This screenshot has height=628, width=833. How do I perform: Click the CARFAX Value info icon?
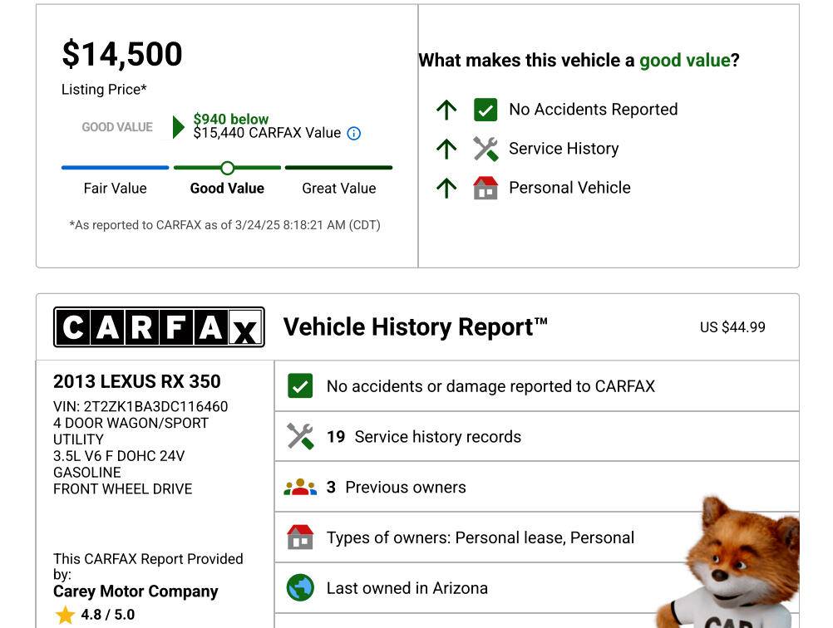354,133
